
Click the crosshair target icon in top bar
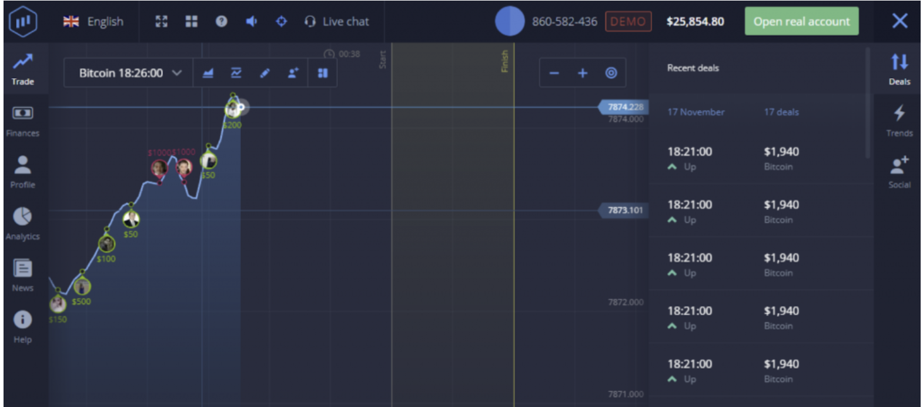282,22
